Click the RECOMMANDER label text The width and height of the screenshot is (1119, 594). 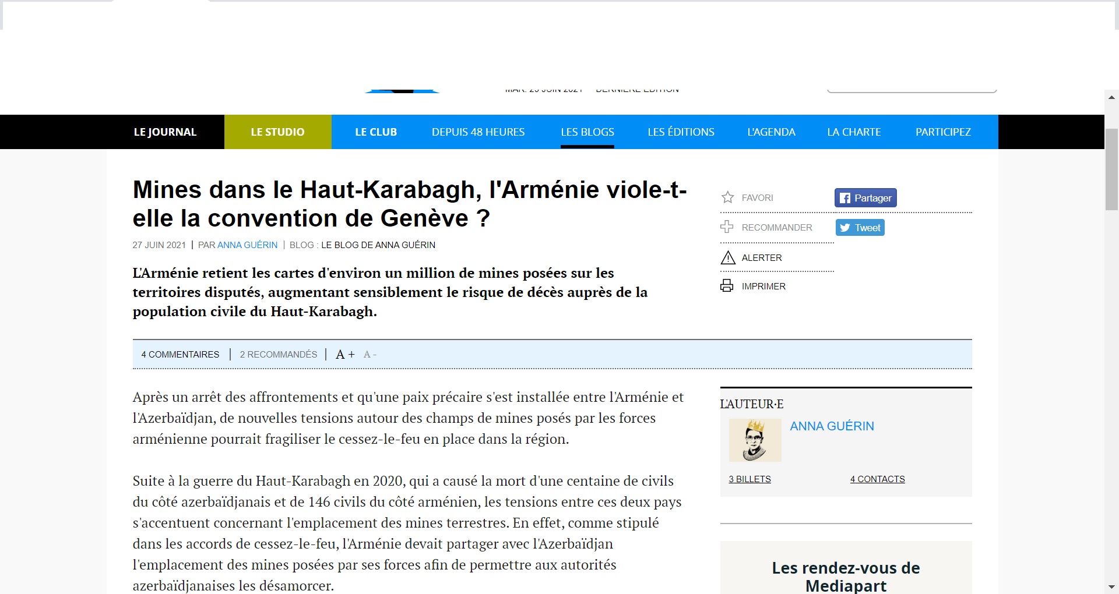(777, 228)
